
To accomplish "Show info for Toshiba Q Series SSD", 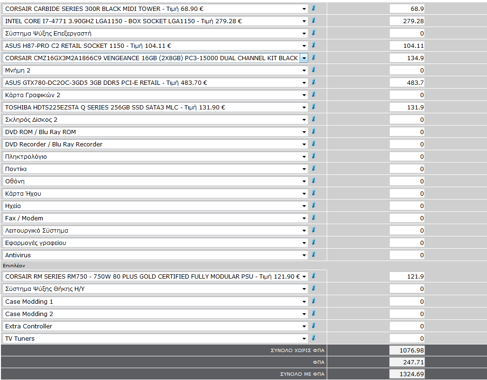I will click(314, 107).
